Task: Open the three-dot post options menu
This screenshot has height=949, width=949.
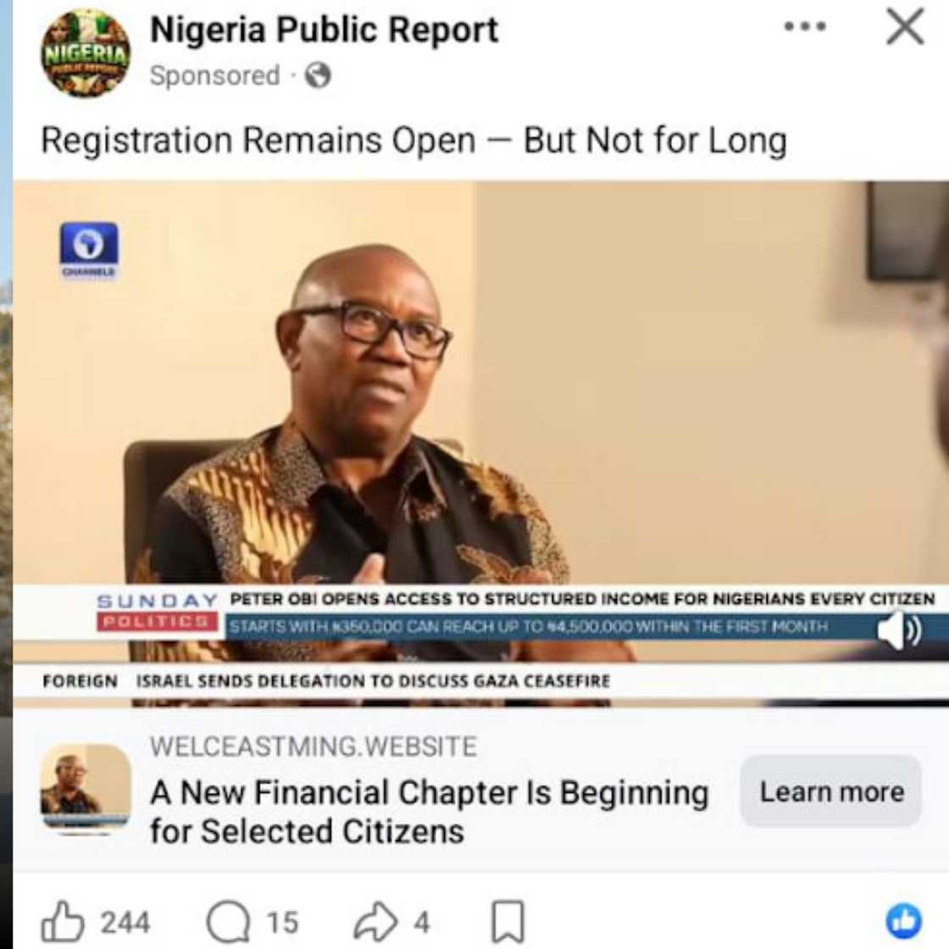Action: [804, 26]
